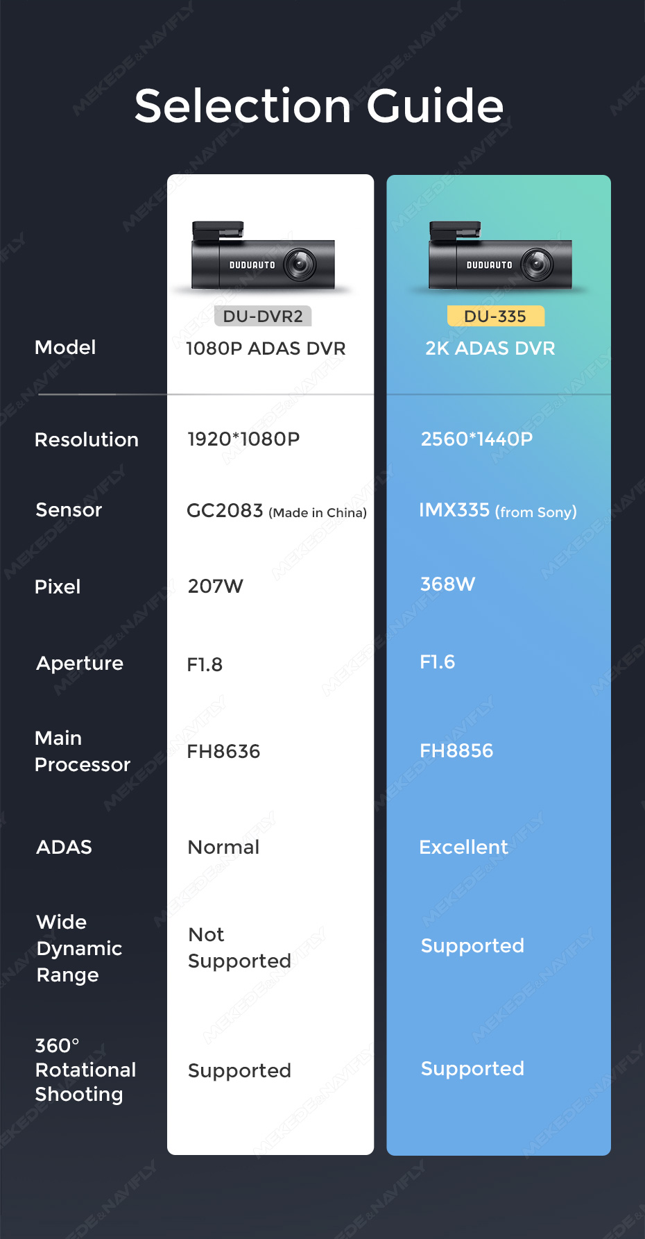
Task: Select the yellow DU-335 model badge
Action: [x=496, y=316]
